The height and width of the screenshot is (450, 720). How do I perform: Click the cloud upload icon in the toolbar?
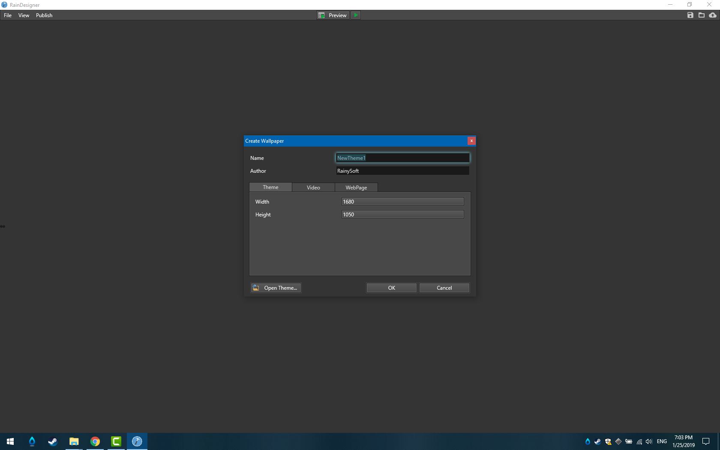click(713, 15)
